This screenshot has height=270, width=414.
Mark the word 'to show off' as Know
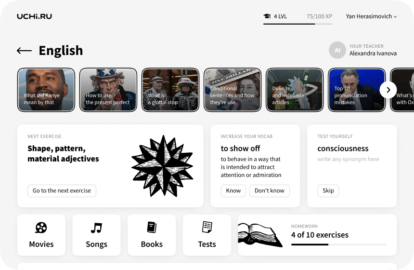pos(233,190)
